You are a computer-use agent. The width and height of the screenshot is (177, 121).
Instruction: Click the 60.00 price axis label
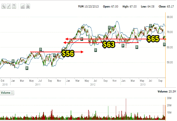[170, 47]
